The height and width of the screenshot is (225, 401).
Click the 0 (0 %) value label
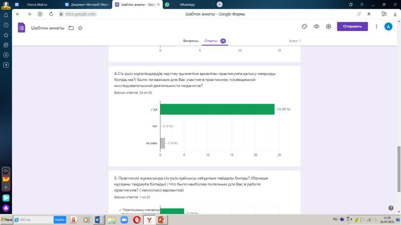pyautogui.click(x=168, y=126)
